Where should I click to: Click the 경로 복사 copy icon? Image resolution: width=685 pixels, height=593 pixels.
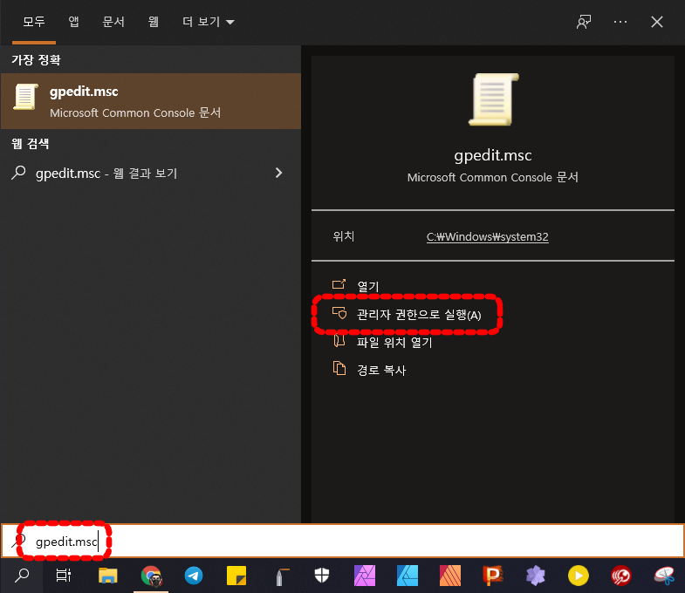339,369
